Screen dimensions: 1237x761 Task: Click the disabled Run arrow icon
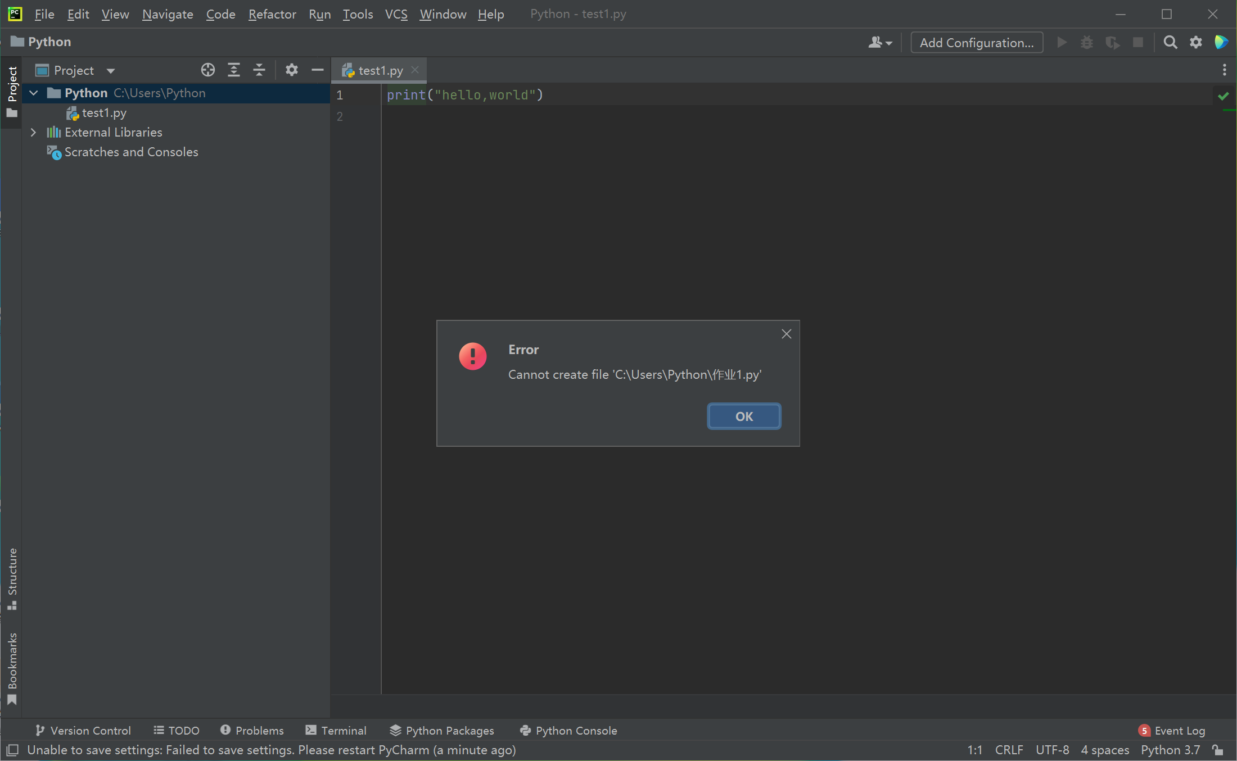tap(1062, 43)
